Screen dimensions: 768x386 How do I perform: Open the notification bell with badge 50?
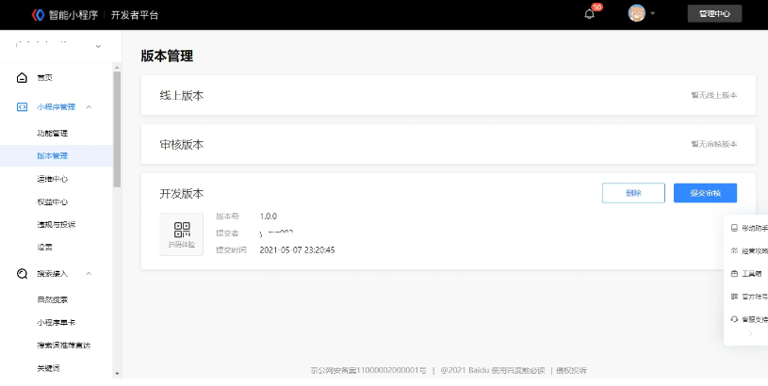(590, 14)
